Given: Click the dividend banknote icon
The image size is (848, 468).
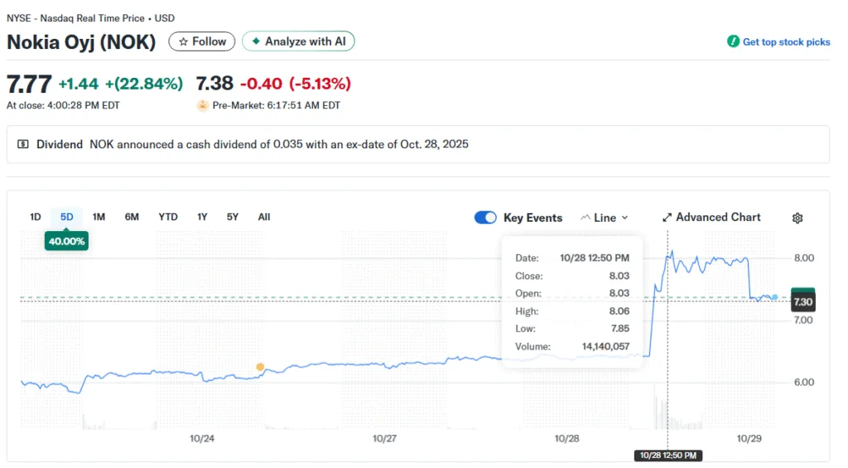Looking at the screenshot, I should 22,144.
